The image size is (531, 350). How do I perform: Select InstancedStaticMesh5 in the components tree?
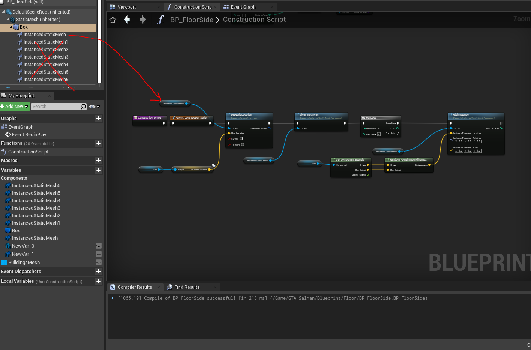click(46, 72)
